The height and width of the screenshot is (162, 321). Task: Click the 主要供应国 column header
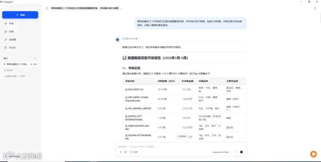[232, 81]
